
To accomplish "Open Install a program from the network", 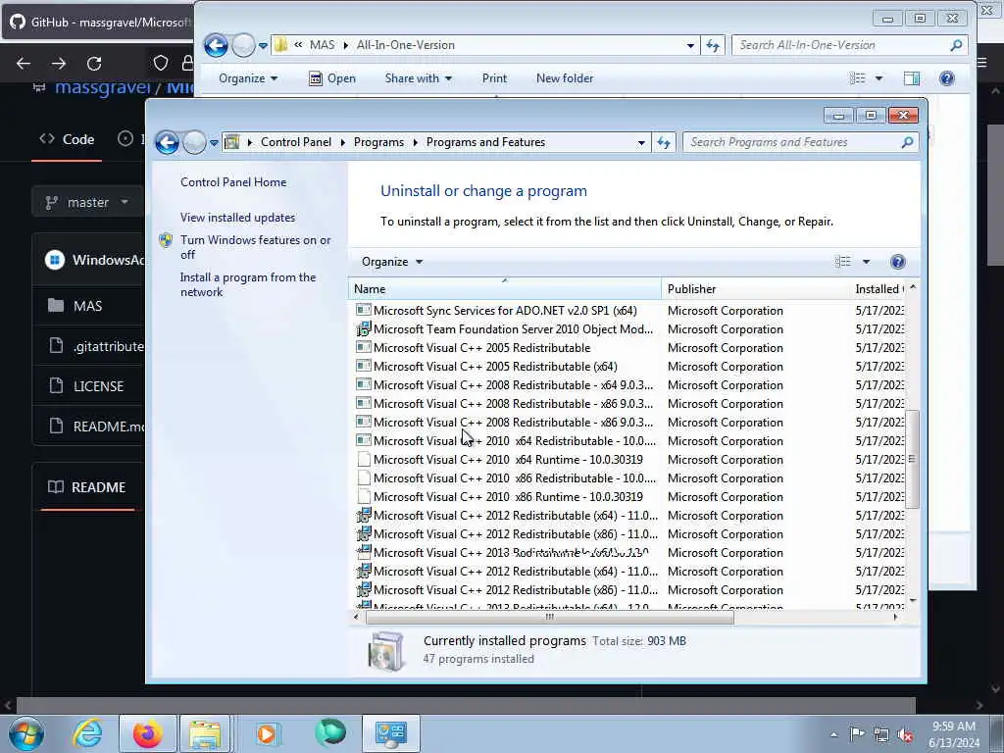I will pyautogui.click(x=248, y=284).
